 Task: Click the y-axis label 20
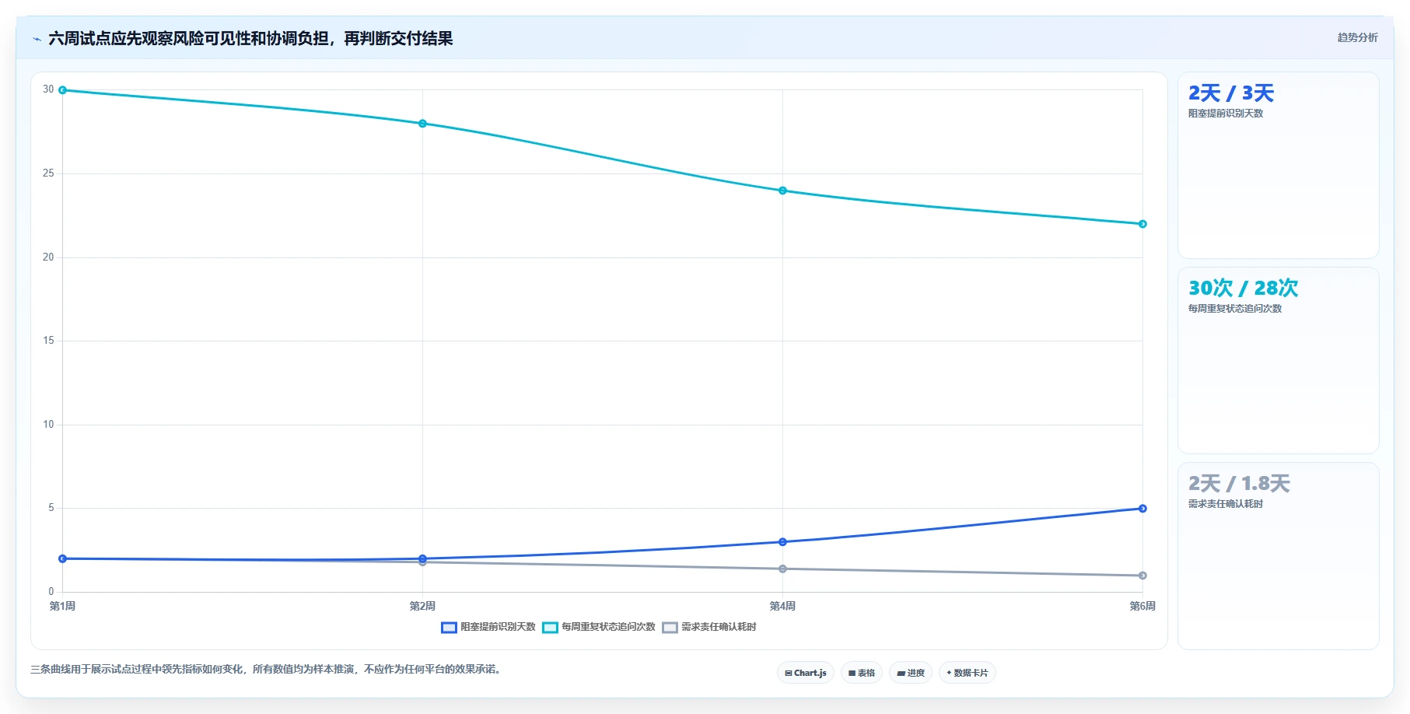click(48, 257)
